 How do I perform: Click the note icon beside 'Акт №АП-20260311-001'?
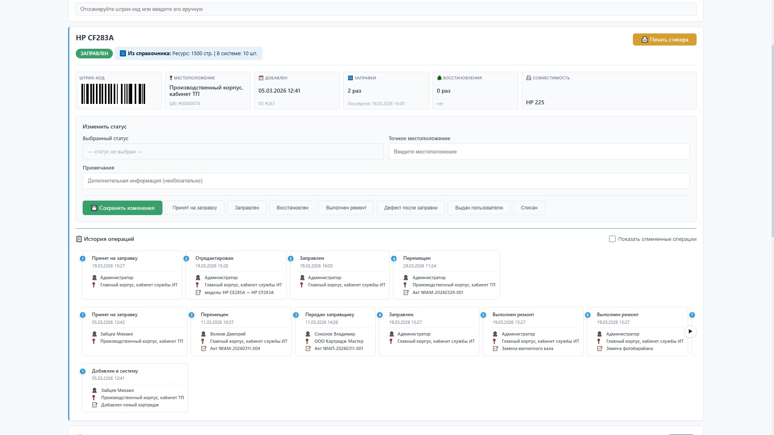(308, 348)
